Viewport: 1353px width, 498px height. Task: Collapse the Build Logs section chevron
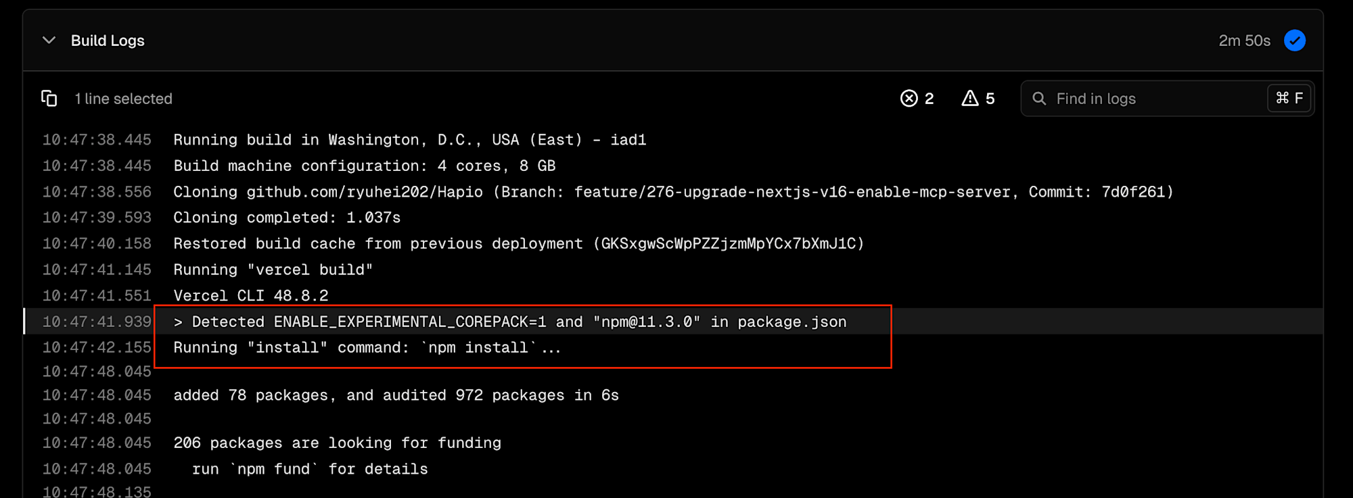tap(49, 41)
